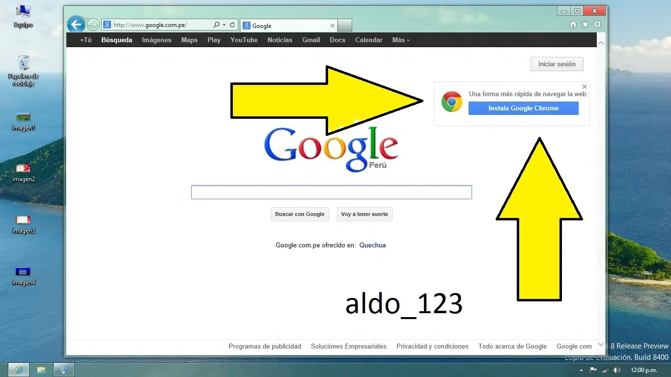Close the Google browser tab

pyautogui.click(x=333, y=26)
